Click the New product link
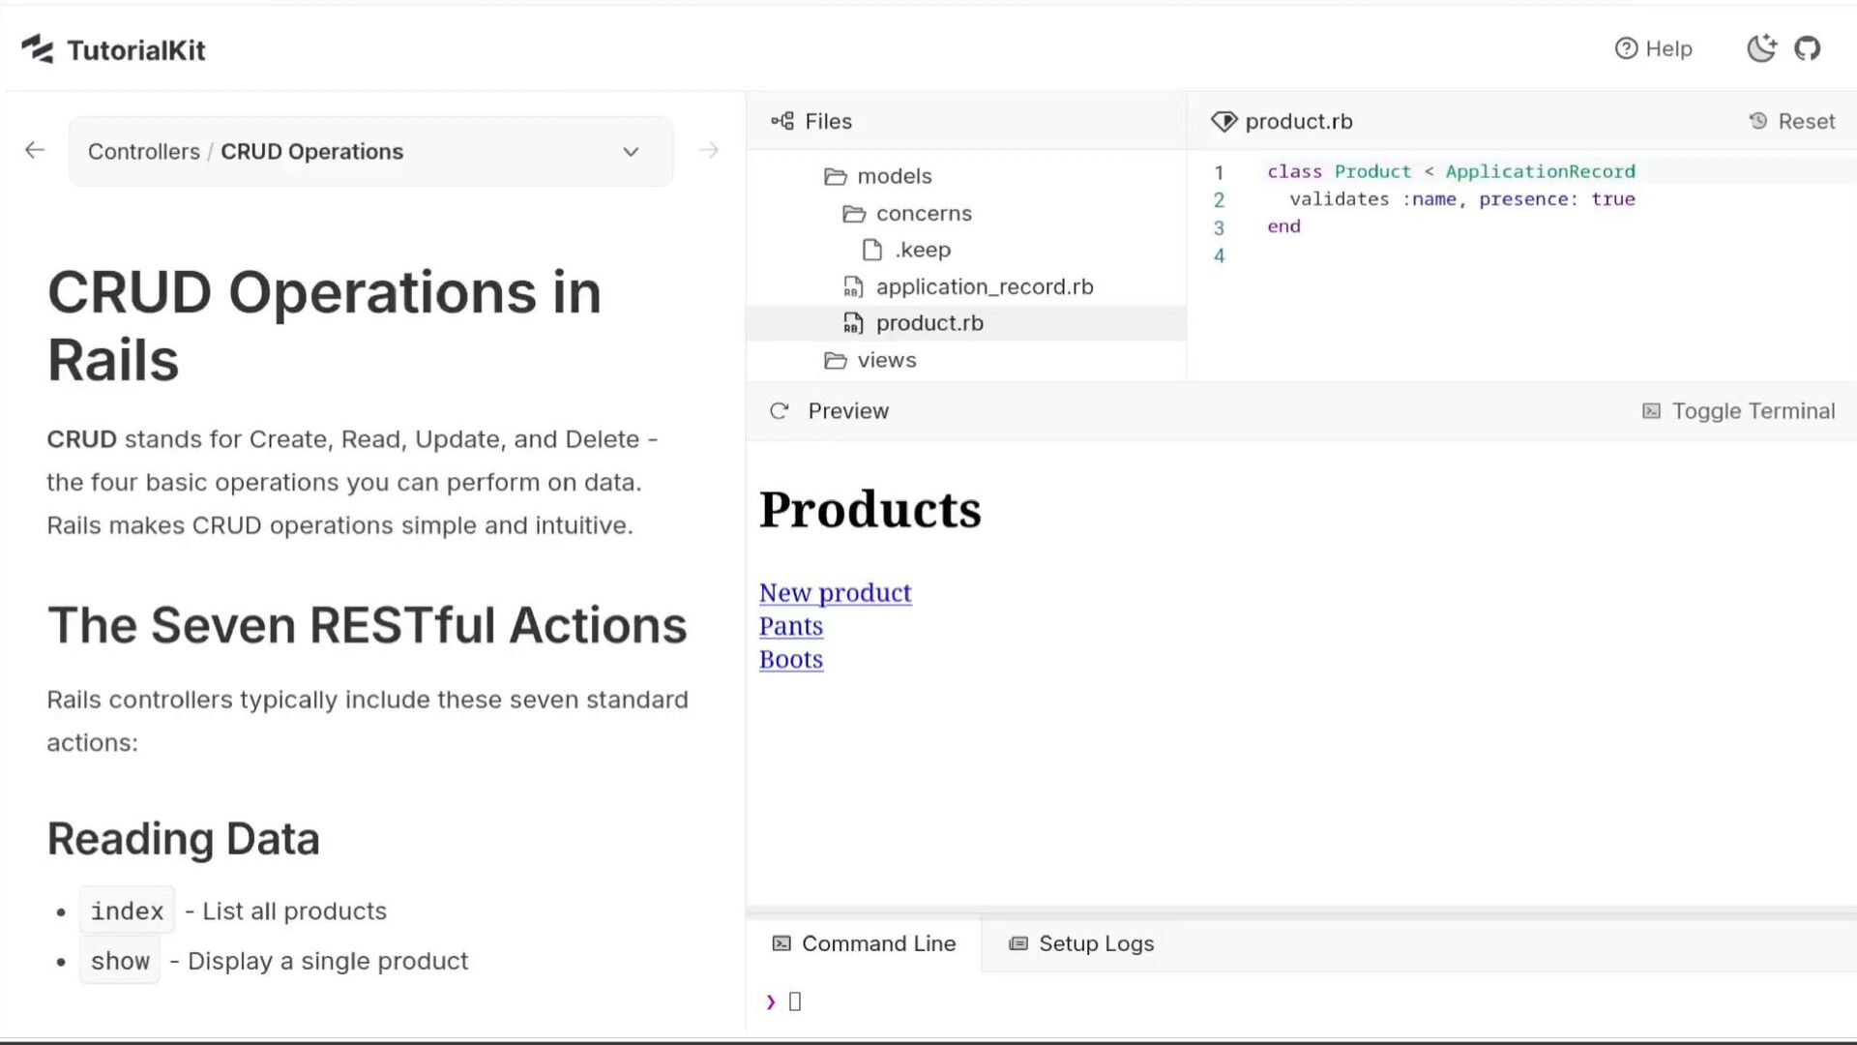This screenshot has width=1857, height=1045. (x=835, y=592)
